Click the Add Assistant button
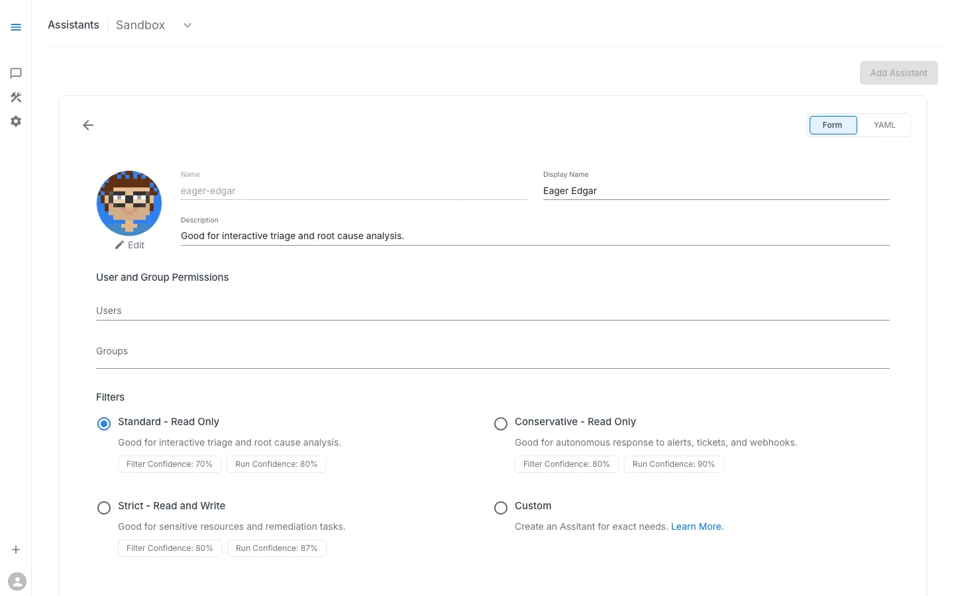954x596 pixels. (x=898, y=73)
